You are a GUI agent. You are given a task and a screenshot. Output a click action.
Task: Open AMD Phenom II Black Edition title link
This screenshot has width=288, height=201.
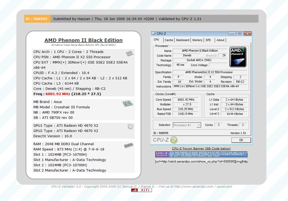pyautogui.click(x=84, y=40)
